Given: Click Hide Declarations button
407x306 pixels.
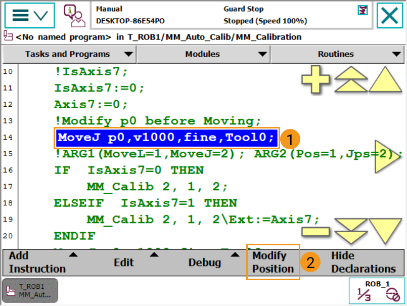Looking at the screenshot, I should (364, 263).
